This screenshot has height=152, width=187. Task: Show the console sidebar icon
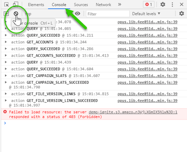click(6, 14)
